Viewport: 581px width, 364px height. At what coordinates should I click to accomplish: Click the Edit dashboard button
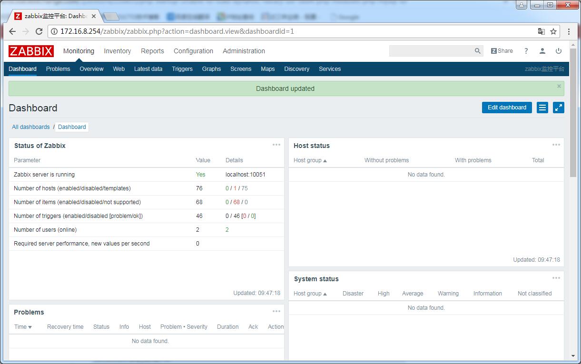(x=507, y=108)
